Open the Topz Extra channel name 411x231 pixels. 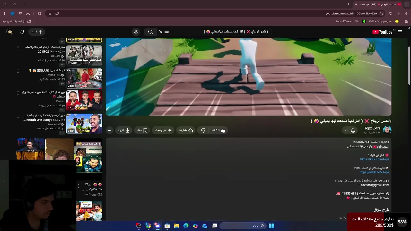pyautogui.click(x=372, y=128)
